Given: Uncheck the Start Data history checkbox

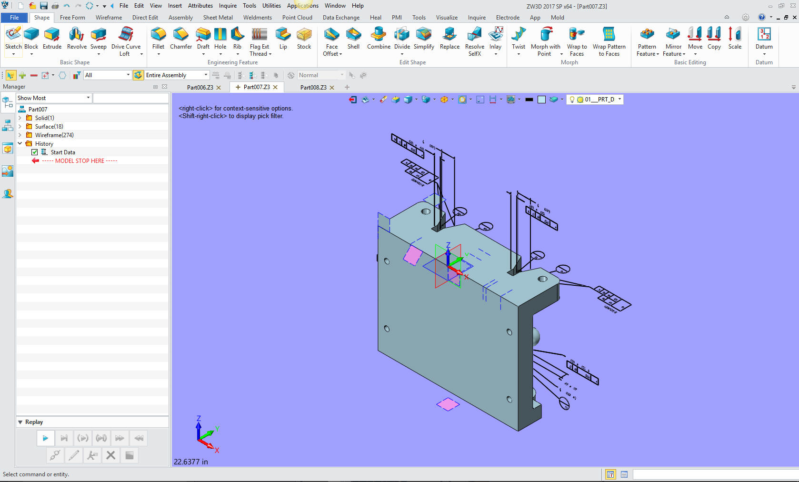Looking at the screenshot, I should (x=35, y=152).
